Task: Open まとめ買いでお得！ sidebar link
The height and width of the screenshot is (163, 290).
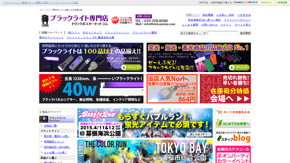Action: click(x=55, y=152)
